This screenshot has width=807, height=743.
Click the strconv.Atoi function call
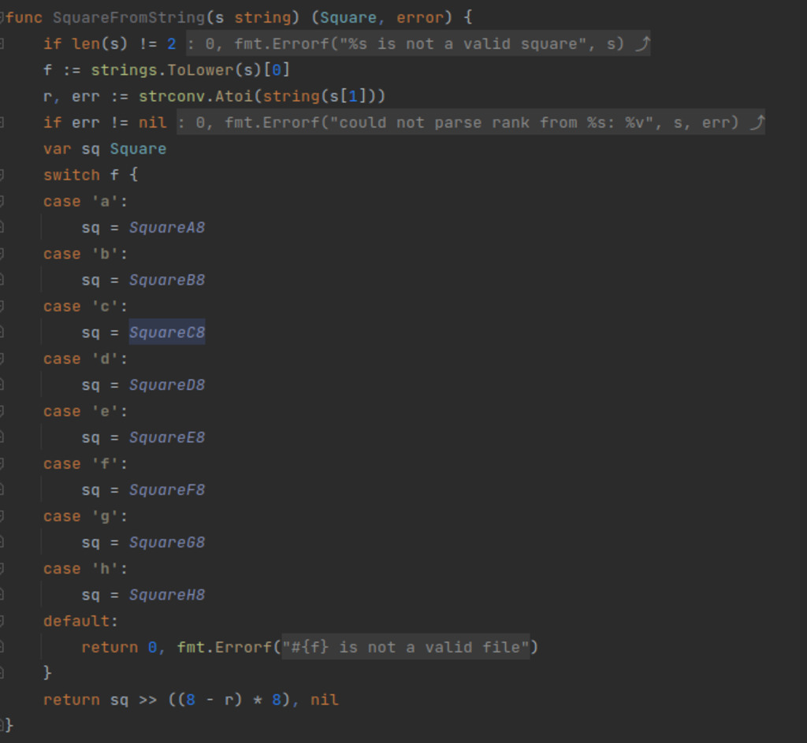tap(195, 96)
